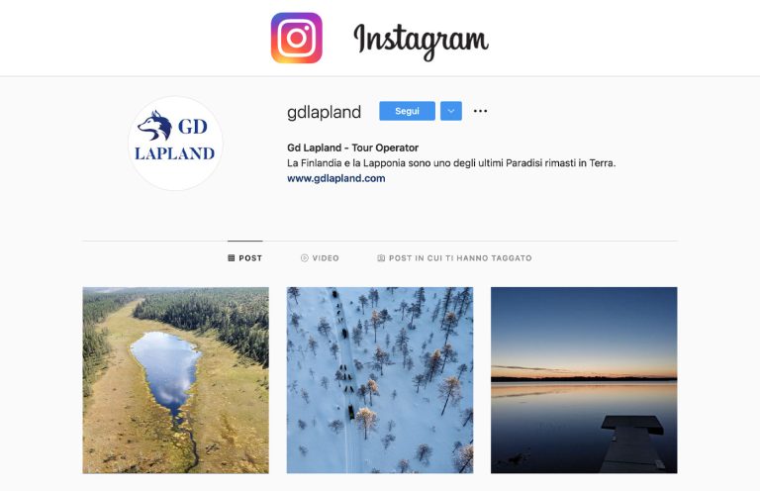Screen dimensions: 760x491
Task: Switch to the VIDEO tab
Action: click(320, 257)
